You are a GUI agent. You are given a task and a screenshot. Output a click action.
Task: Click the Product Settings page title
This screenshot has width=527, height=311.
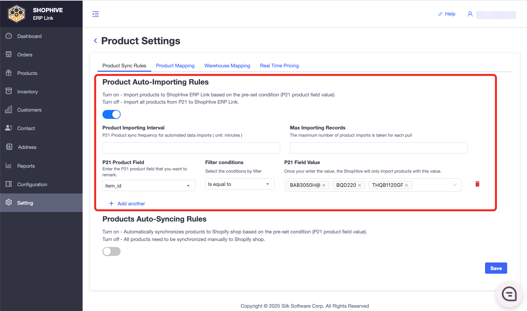(141, 41)
